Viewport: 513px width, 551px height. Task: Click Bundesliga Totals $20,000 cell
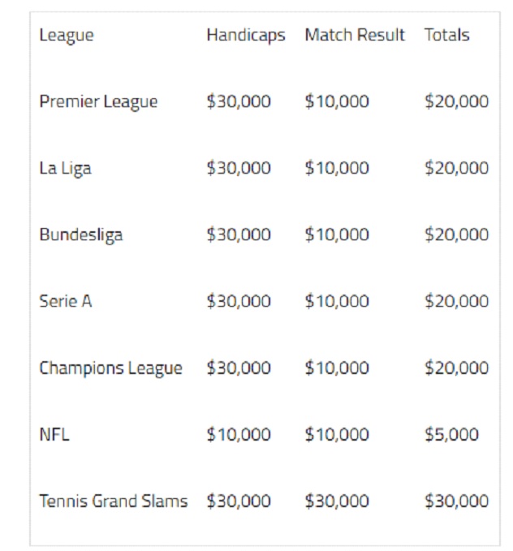pos(457,235)
